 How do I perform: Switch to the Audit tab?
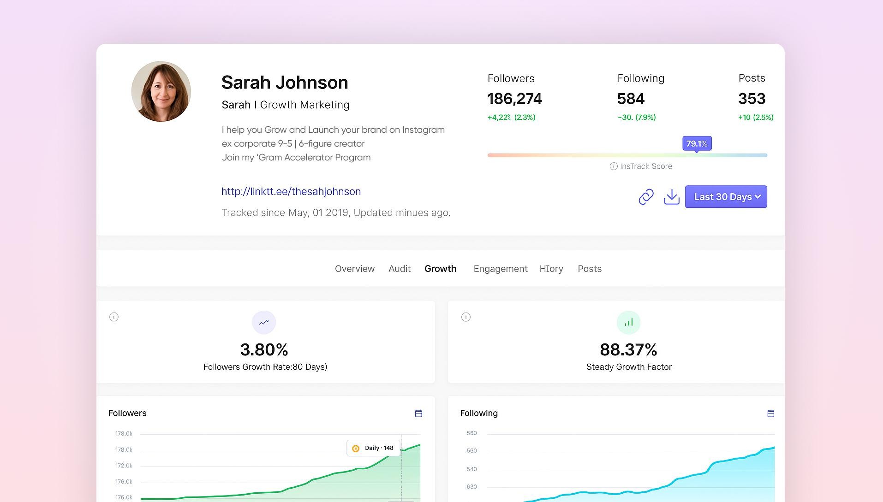coord(400,269)
